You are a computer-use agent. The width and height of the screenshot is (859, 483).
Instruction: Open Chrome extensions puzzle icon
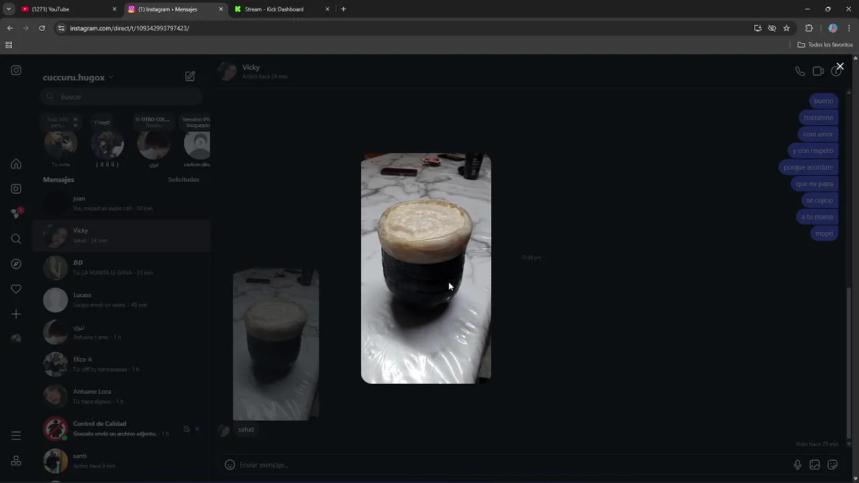tap(809, 28)
